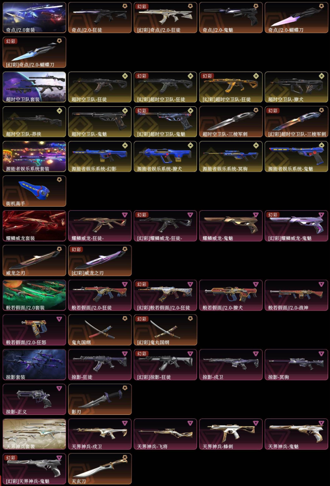Choose the 般若假面//2.0-战神 skin card
The height and width of the screenshot is (486, 330).
(x=296, y=296)
